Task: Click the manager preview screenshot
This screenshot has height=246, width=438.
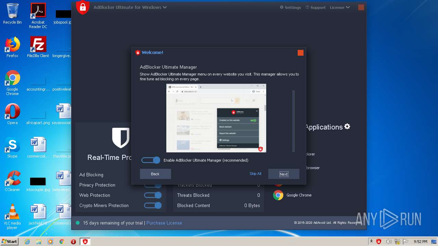Action: click(x=216, y=118)
